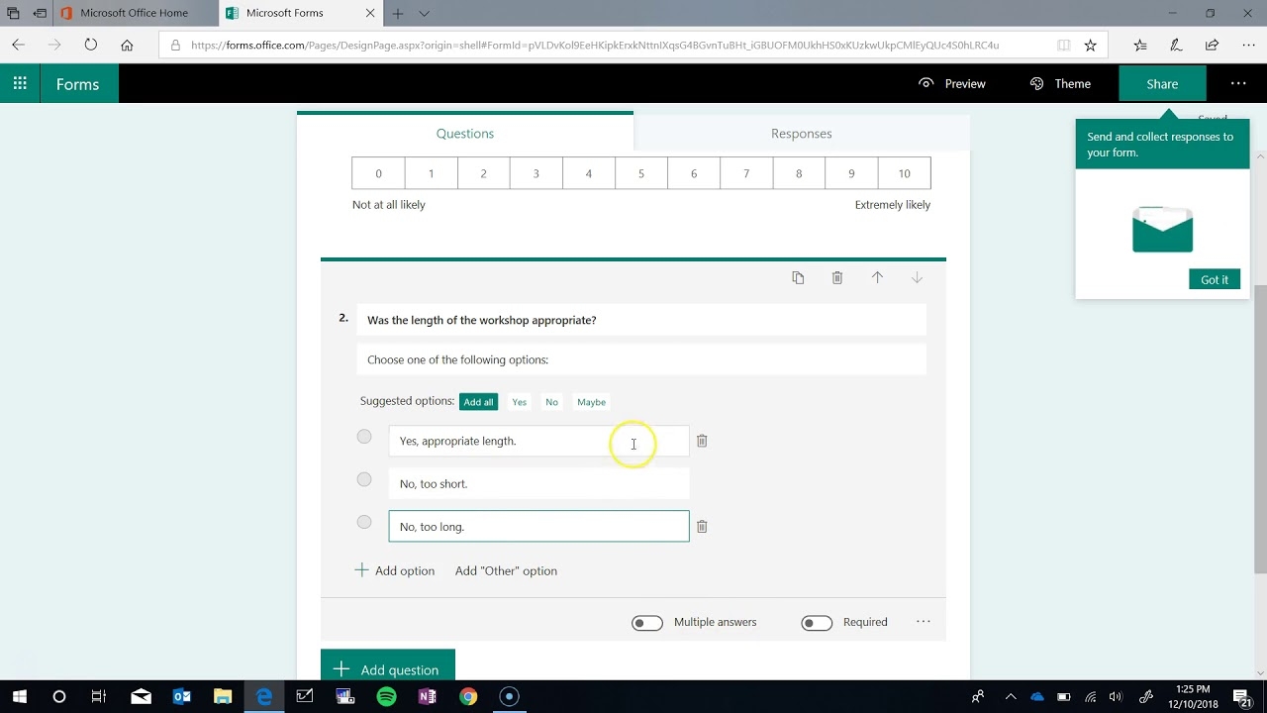Screen dimensions: 1267x713
Task: Share this page from Edge toolbar
Action: [x=1212, y=45]
